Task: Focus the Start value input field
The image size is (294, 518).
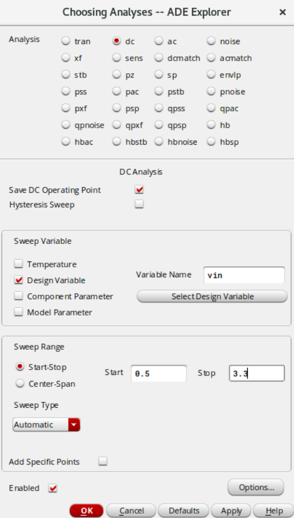Action: (x=158, y=373)
